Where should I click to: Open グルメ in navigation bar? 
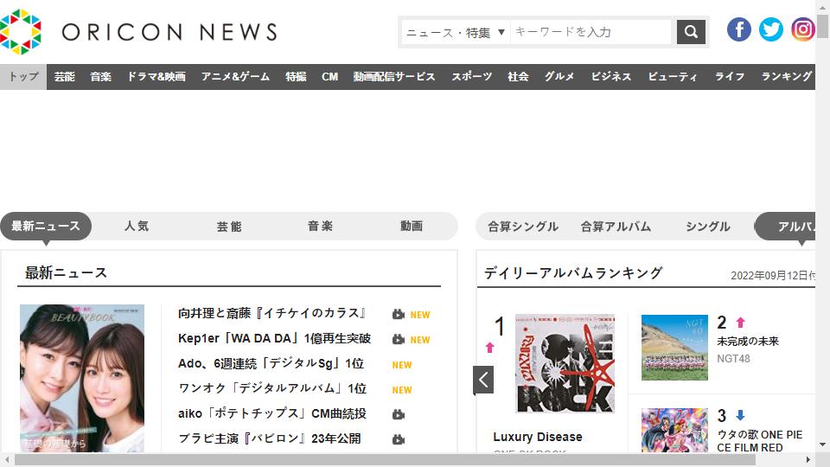(559, 77)
